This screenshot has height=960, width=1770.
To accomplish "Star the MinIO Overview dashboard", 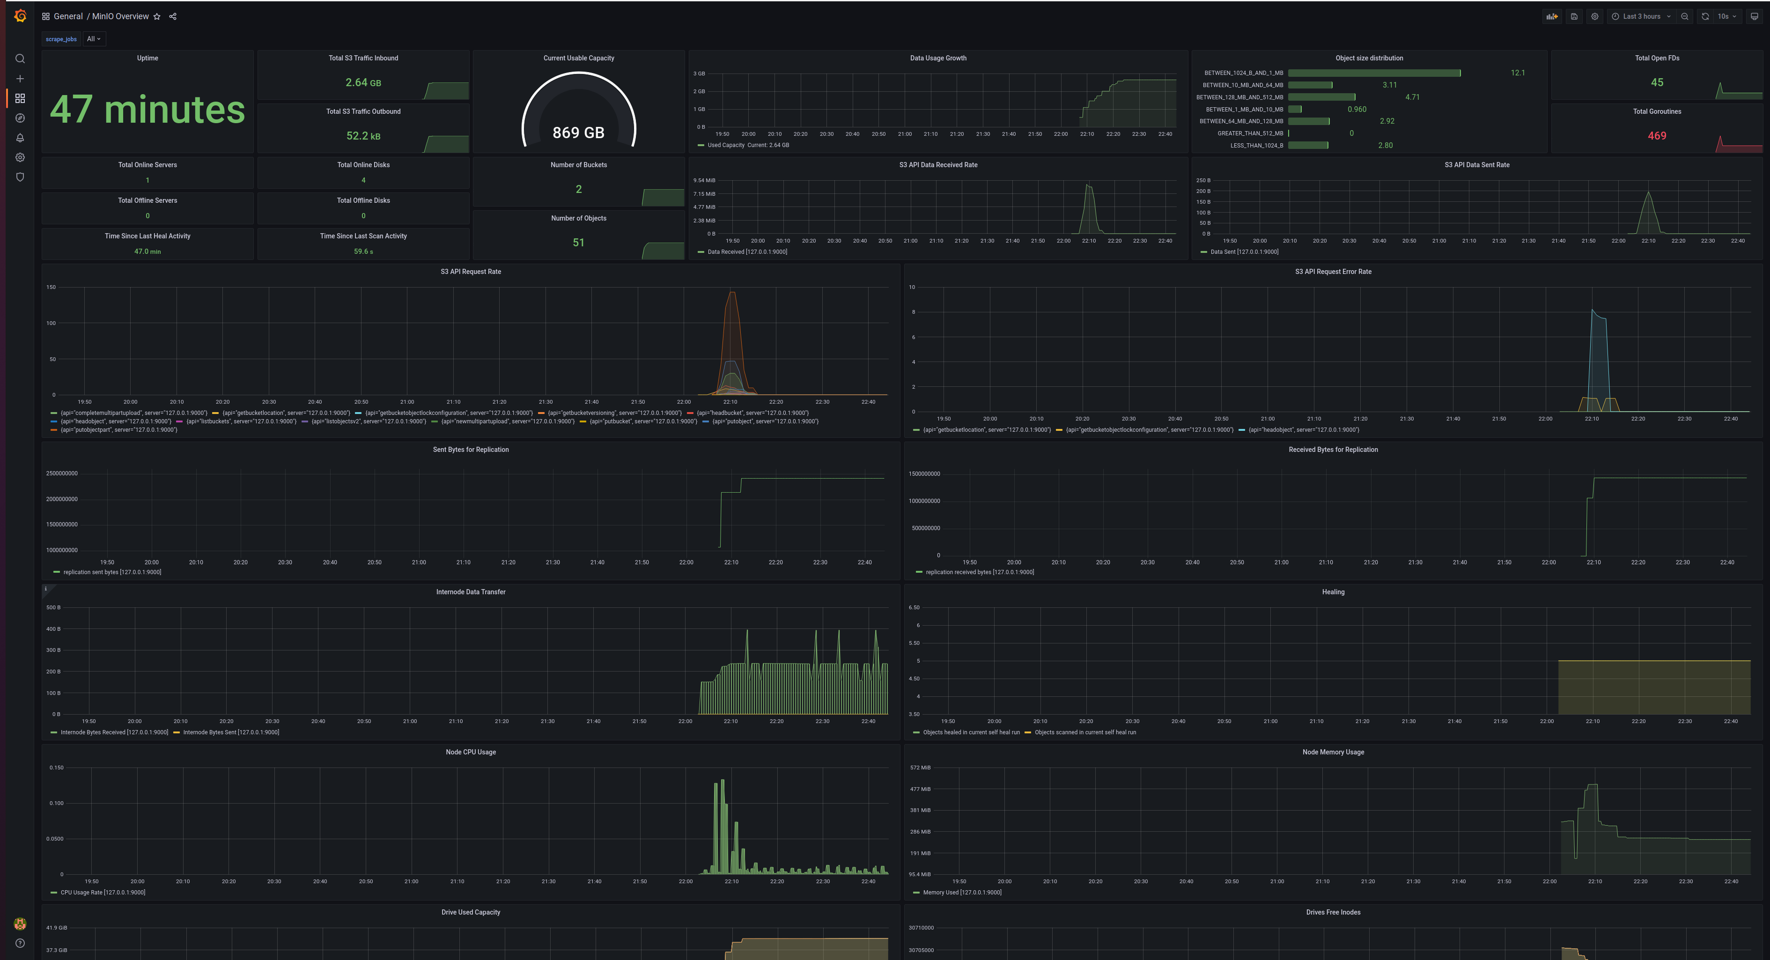I will [x=157, y=16].
